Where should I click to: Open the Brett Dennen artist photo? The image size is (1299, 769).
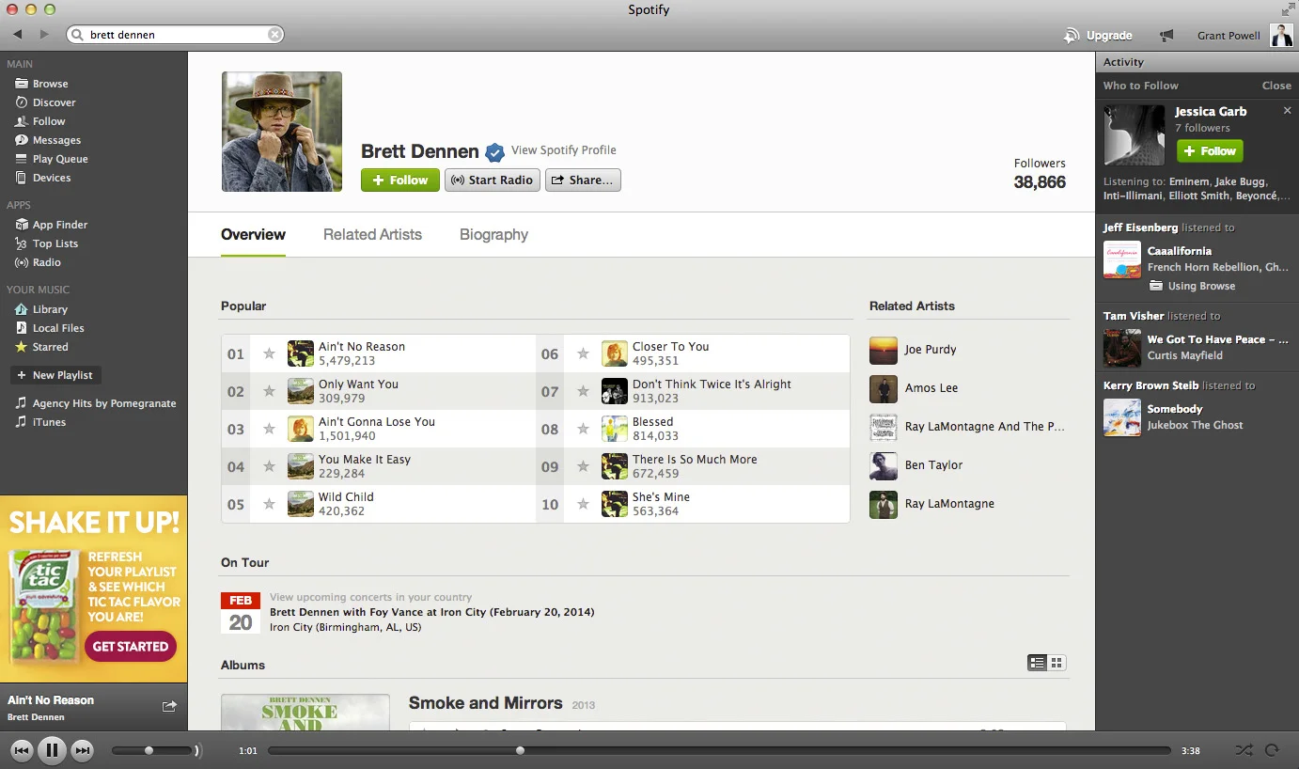point(282,132)
